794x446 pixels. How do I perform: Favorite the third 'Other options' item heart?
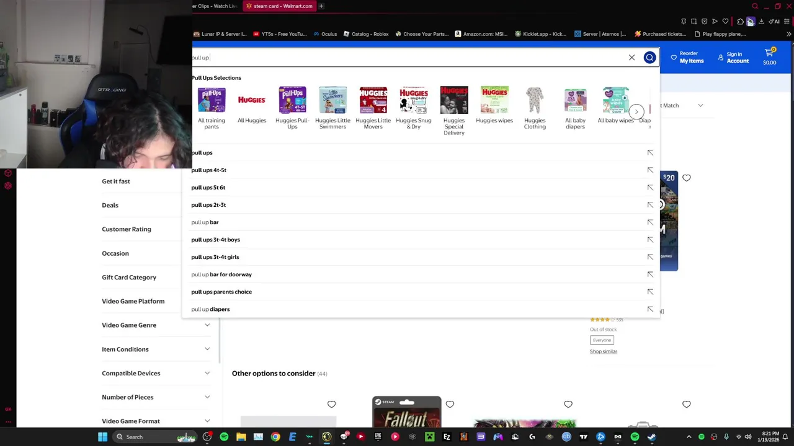[x=568, y=404]
